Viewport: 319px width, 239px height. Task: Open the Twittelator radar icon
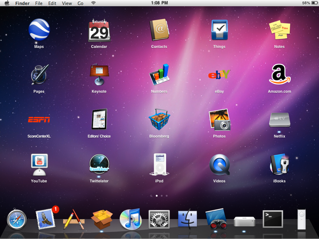tap(99, 164)
